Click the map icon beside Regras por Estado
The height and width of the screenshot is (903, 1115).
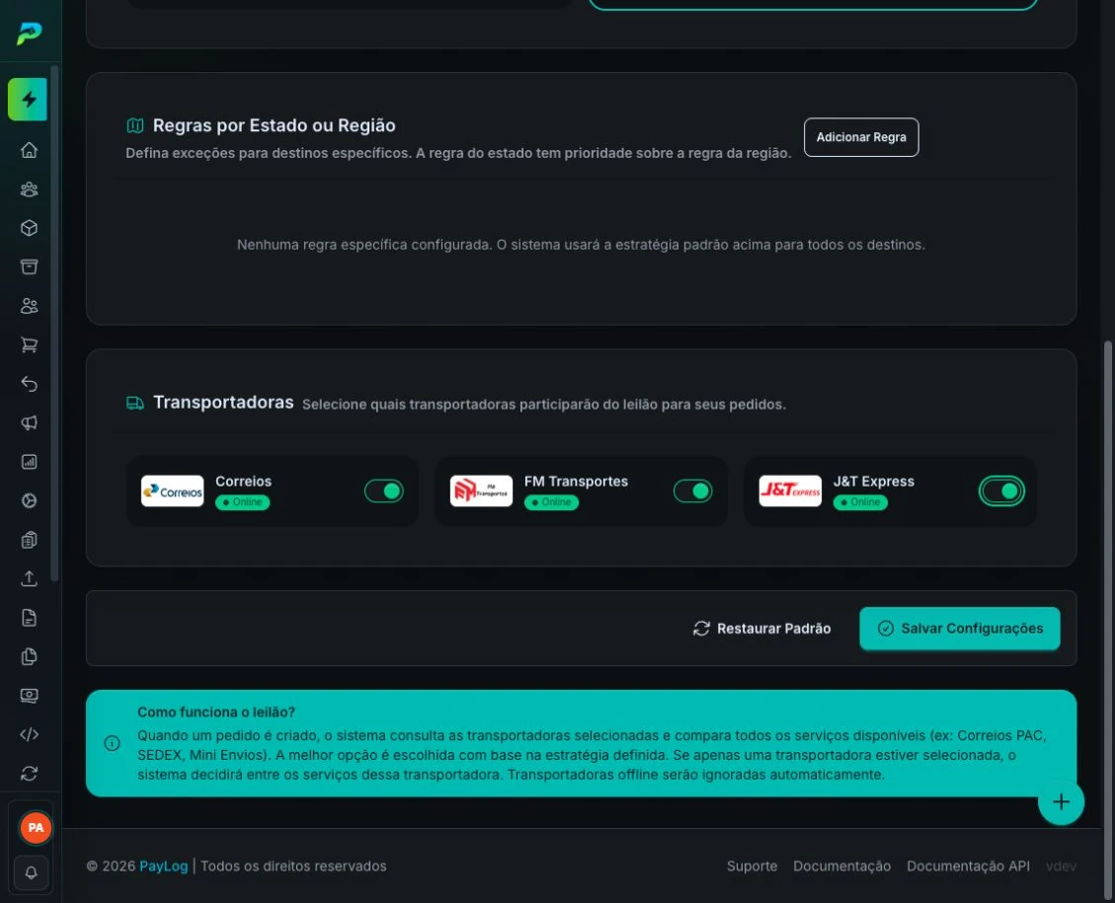click(135, 125)
